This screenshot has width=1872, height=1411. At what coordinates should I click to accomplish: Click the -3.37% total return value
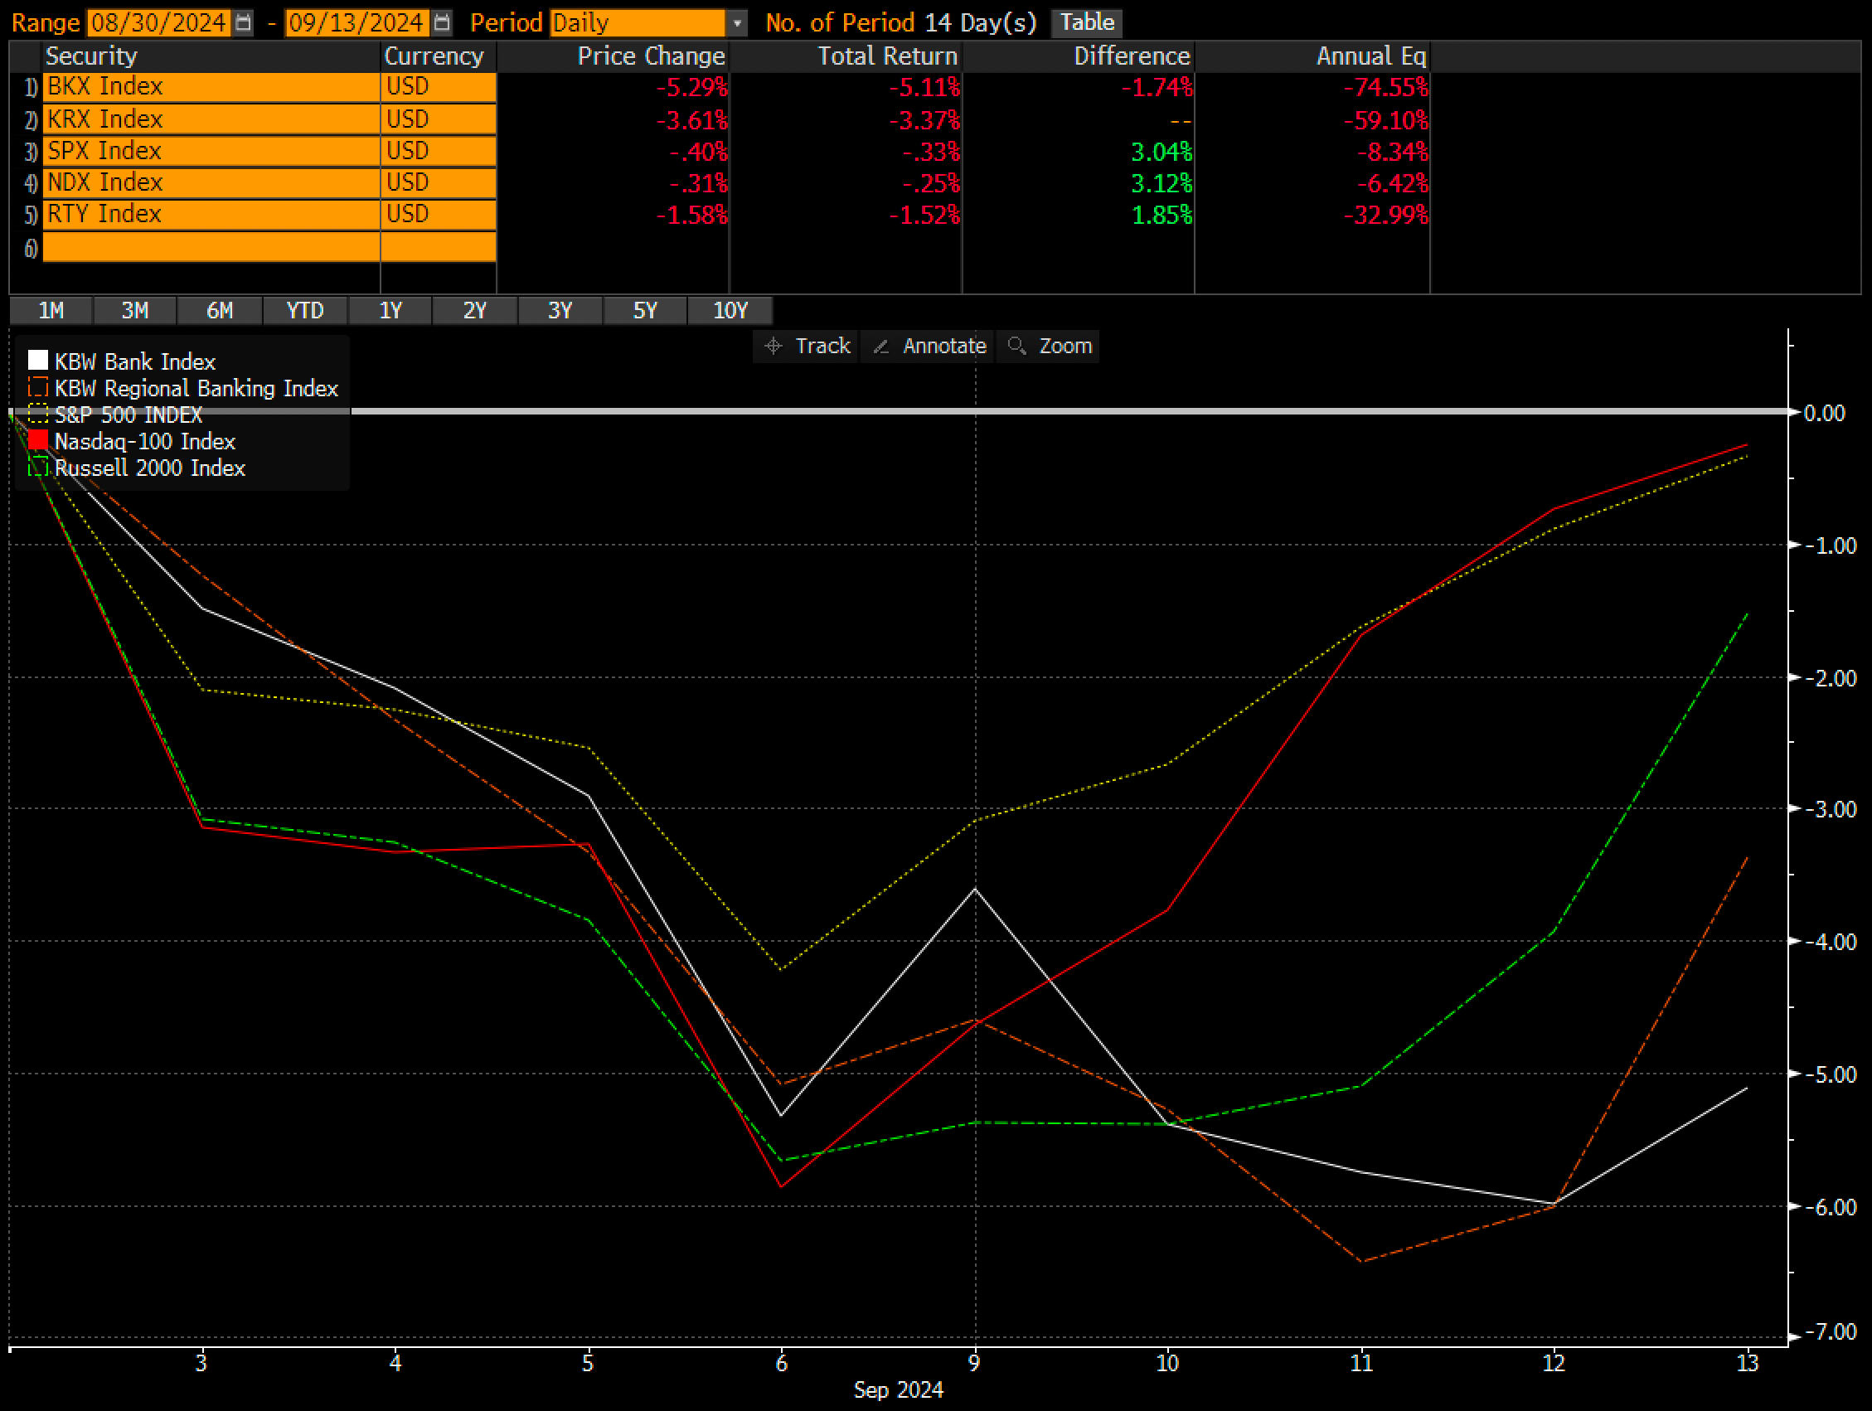[924, 120]
